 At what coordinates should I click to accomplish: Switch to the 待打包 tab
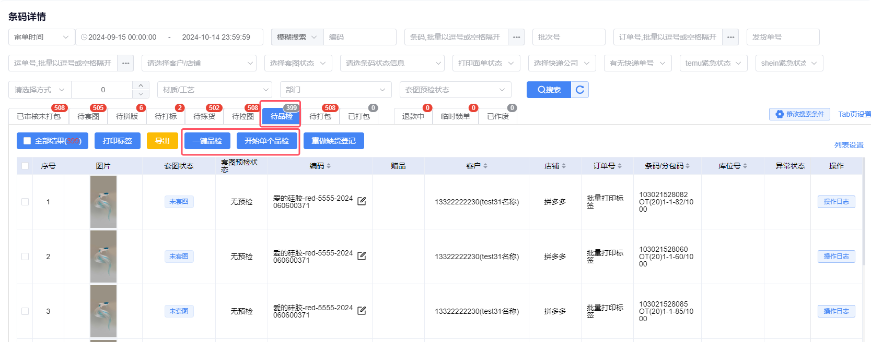pyautogui.click(x=320, y=116)
